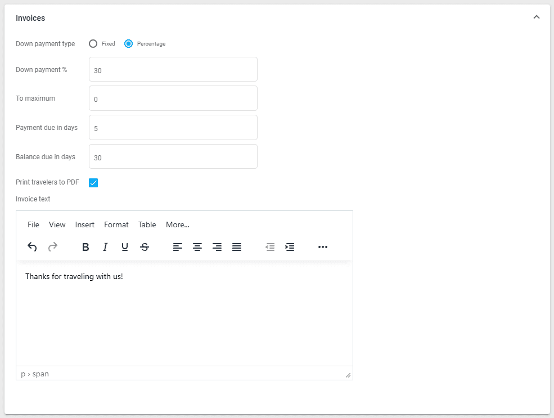Open the Format menu
This screenshot has width=554, height=418.
(x=116, y=224)
